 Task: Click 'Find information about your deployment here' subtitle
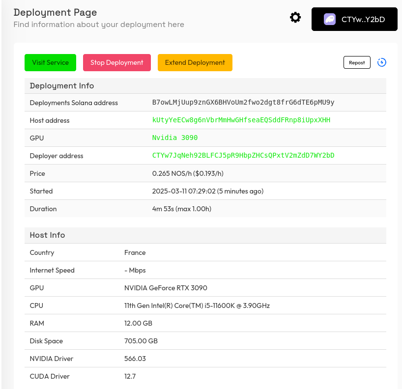pyautogui.click(x=99, y=25)
